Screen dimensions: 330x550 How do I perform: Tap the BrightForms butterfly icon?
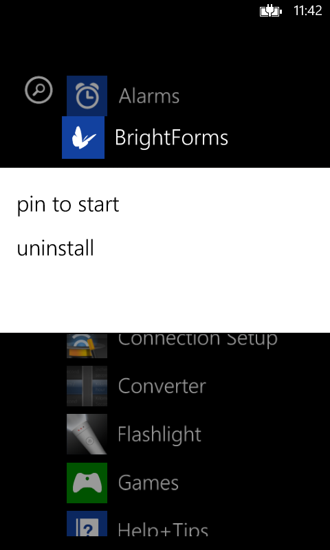[x=83, y=137]
